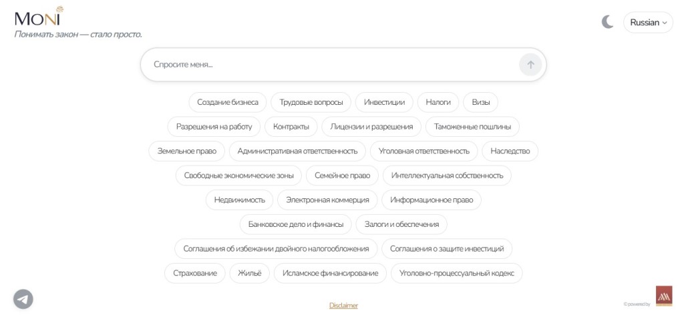Select the 'Создание бизнеса' topic chip
The height and width of the screenshot is (321, 684).
click(x=228, y=102)
